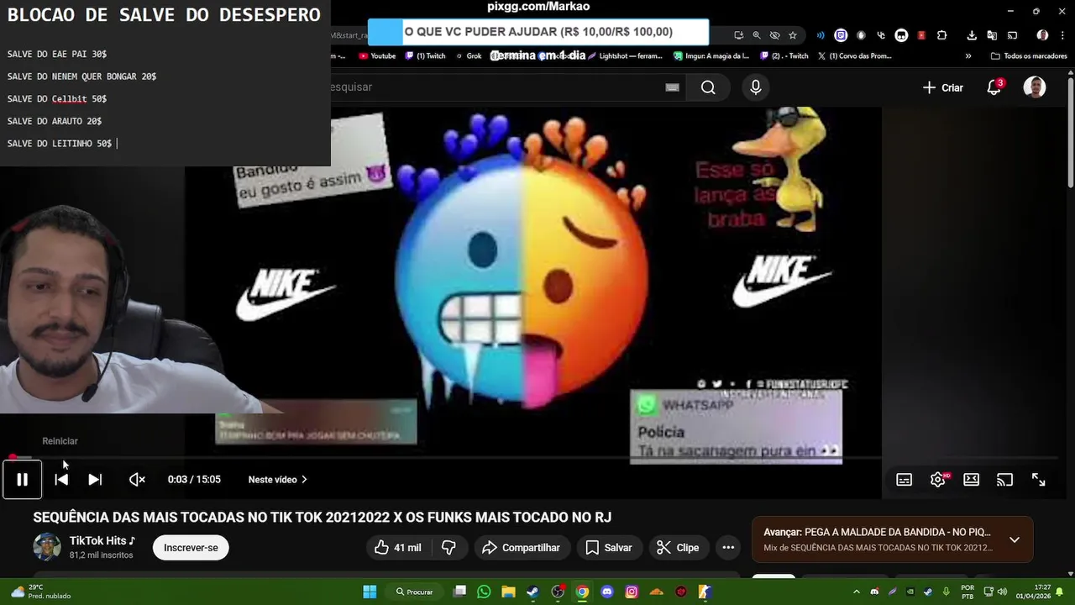Viewport: 1075px width, 605px height.
Task: Open WhatsApp from taskbar
Action: click(484, 592)
